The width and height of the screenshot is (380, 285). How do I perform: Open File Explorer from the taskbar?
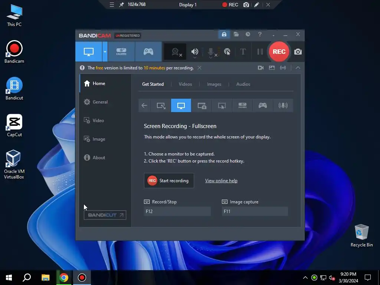coord(45,278)
